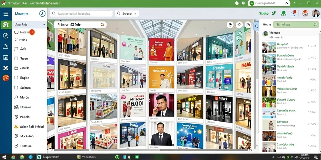Click the Windows Start button
Screen dimensions: 321x160
[x=4, y=157]
